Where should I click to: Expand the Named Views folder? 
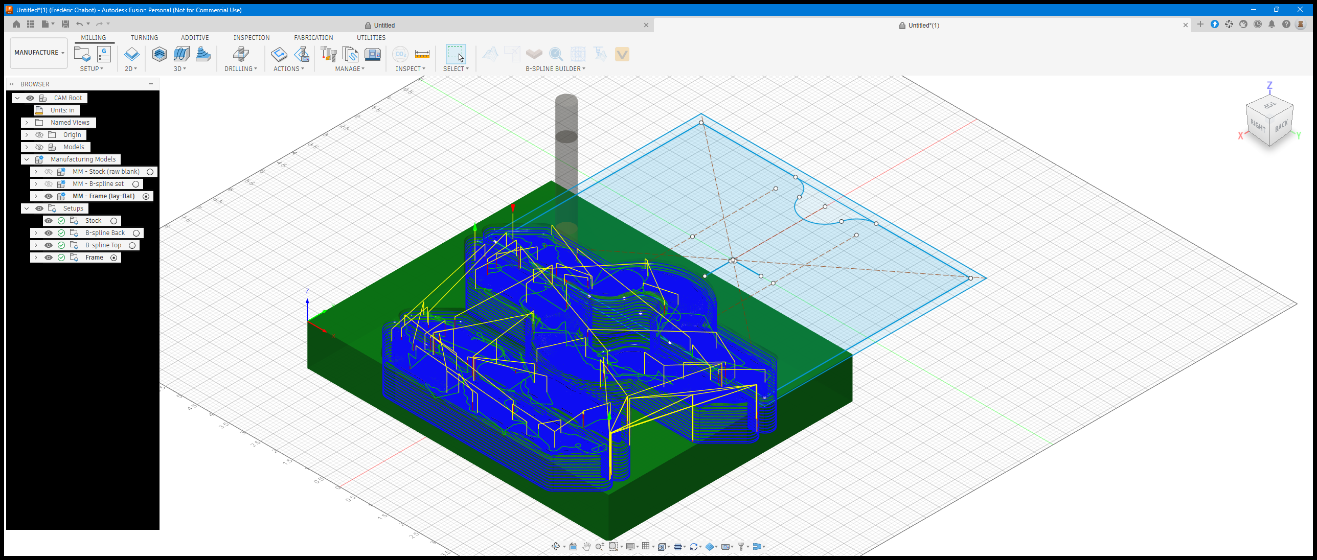click(27, 123)
